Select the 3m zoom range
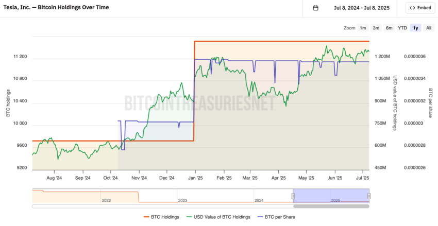 point(376,28)
